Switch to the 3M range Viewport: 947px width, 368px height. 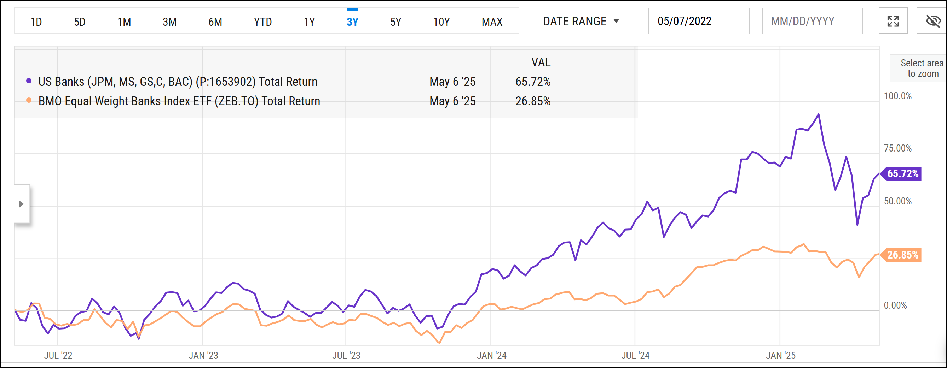[x=169, y=22]
